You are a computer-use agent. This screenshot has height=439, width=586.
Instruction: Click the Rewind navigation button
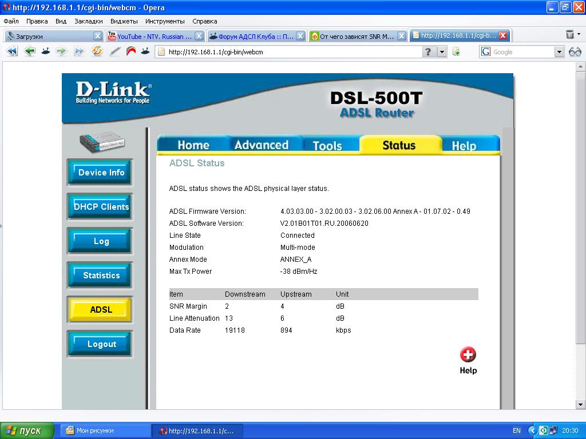tap(12, 51)
